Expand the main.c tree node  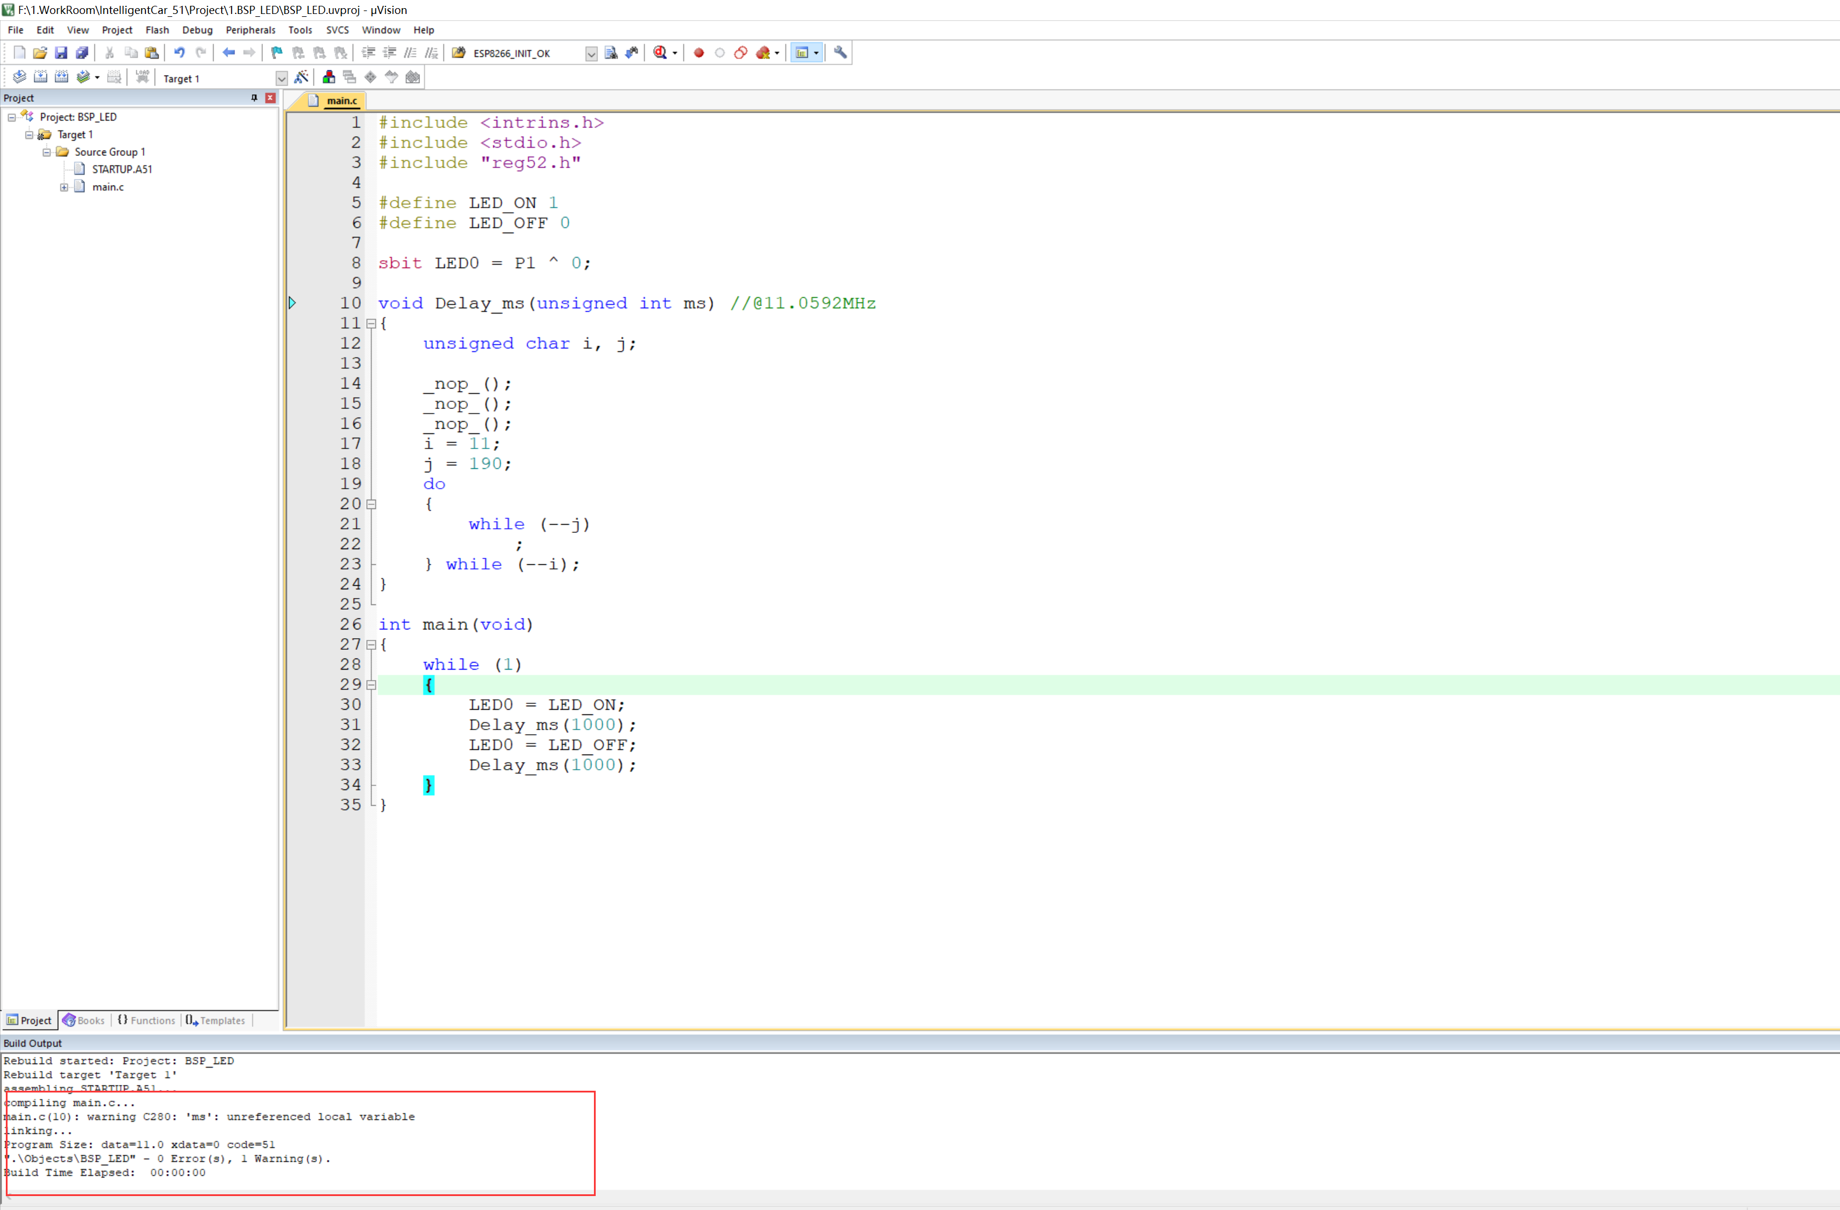pyautogui.click(x=64, y=187)
